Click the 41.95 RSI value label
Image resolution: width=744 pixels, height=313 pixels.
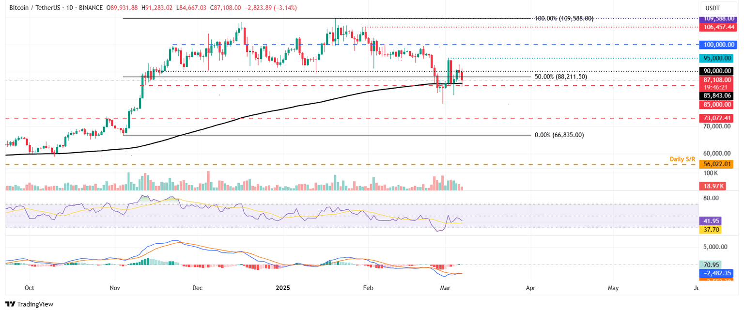point(711,220)
